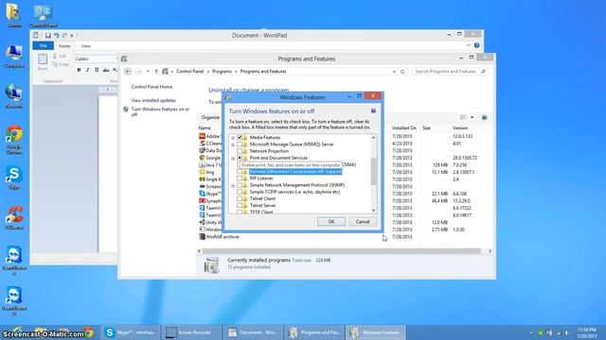Open Windows Features help icon
606x340 pixels.
[373, 110]
